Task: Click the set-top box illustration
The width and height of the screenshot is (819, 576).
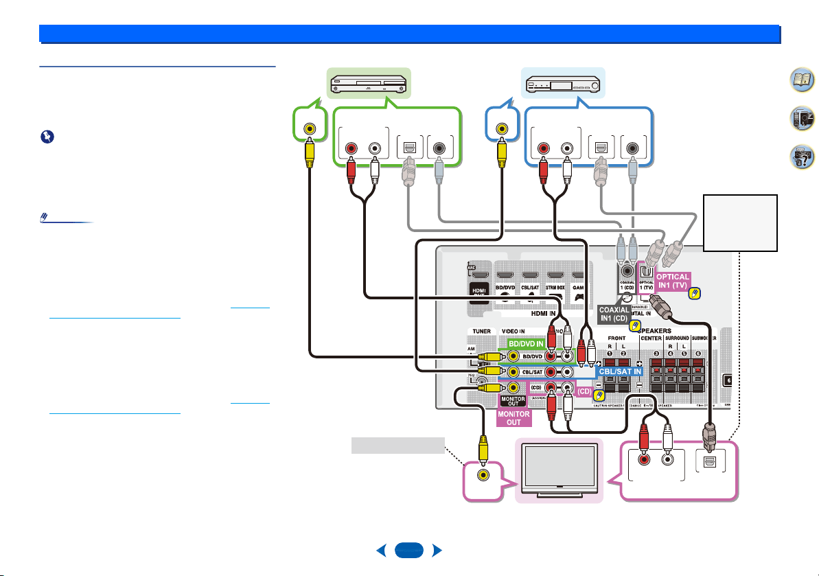Action: (x=563, y=84)
